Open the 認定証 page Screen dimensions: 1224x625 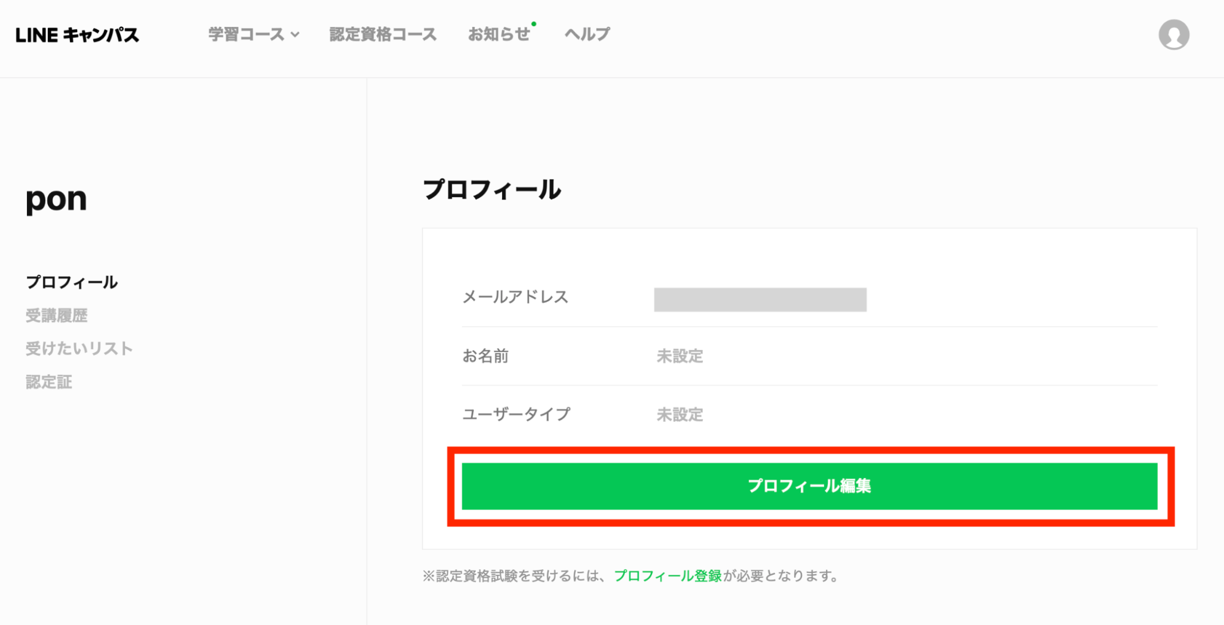coord(48,382)
